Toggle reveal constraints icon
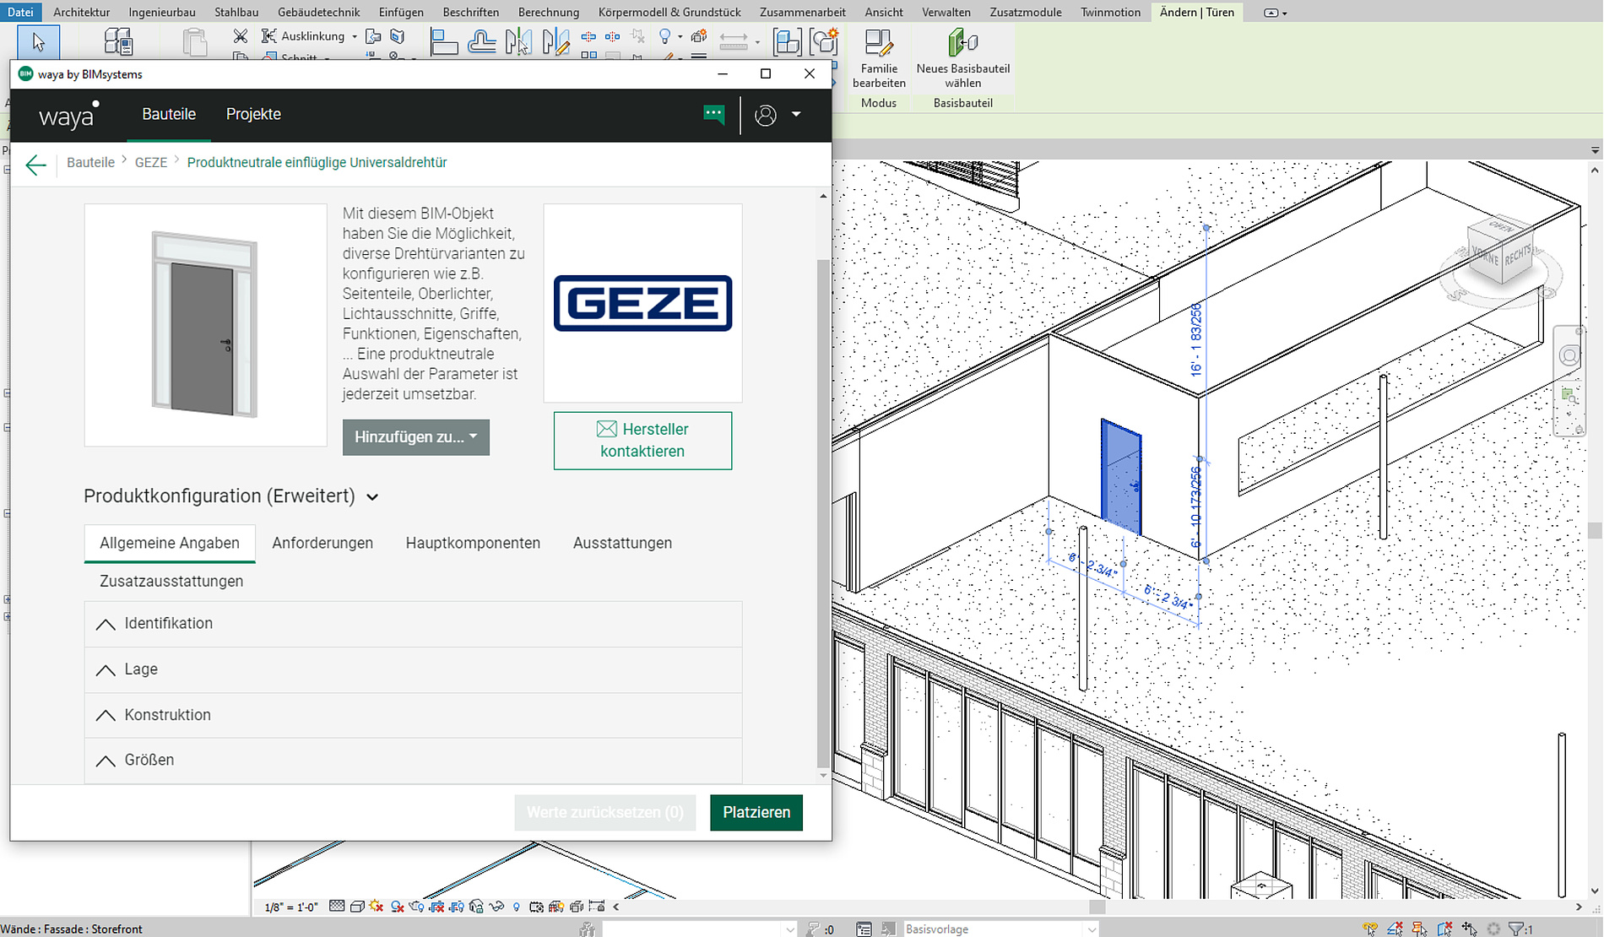This screenshot has width=1604, height=937. point(597,907)
